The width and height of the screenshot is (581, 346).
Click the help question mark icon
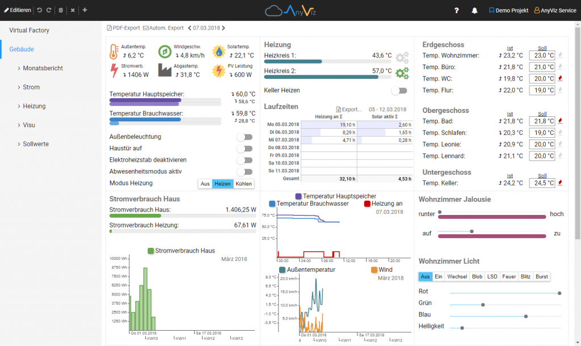click(x=456, y=10)
